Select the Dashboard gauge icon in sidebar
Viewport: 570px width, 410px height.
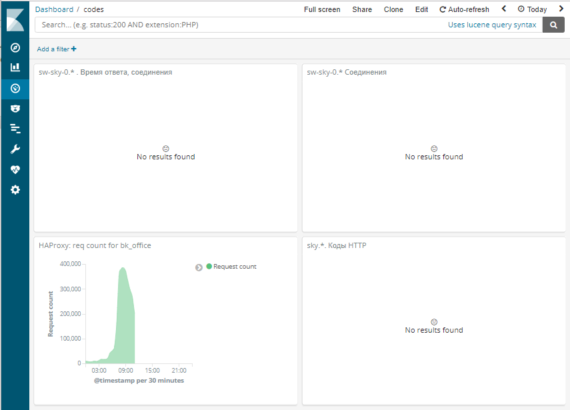point(15,88)
